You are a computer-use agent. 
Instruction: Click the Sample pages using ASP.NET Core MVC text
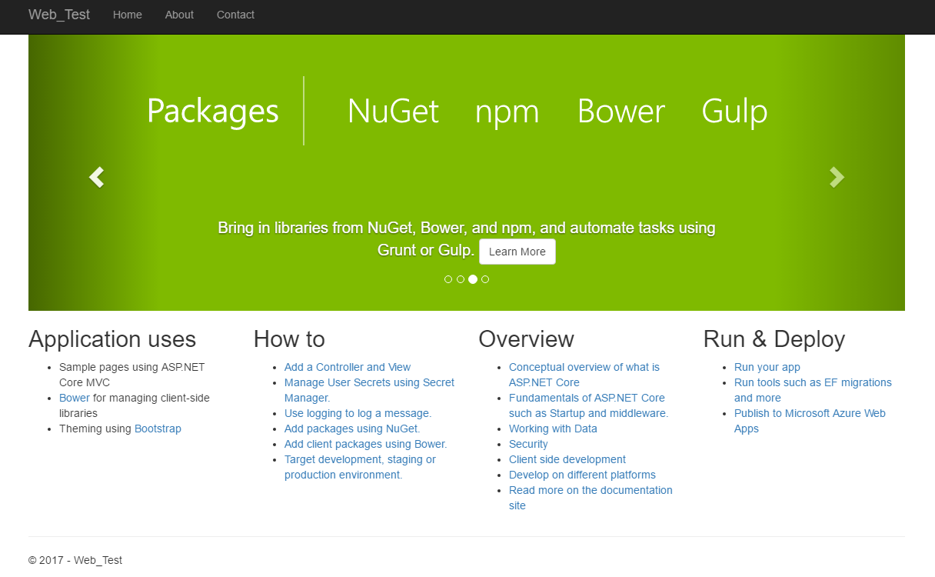point(132,375)
